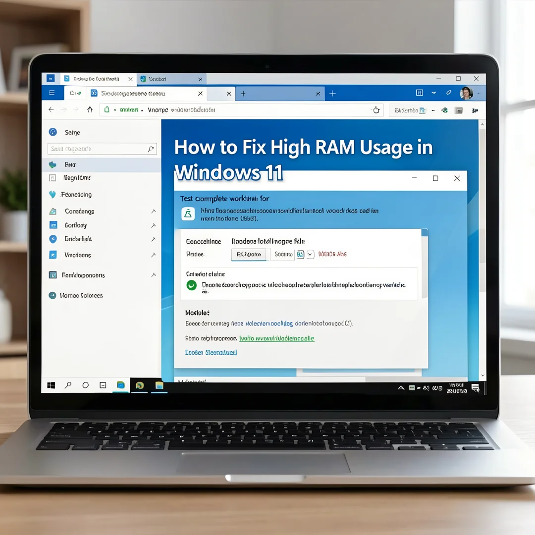Screen dimensions: 535x535
Task: Click the Sooriro button in the dialog
Action: (283, 254)
